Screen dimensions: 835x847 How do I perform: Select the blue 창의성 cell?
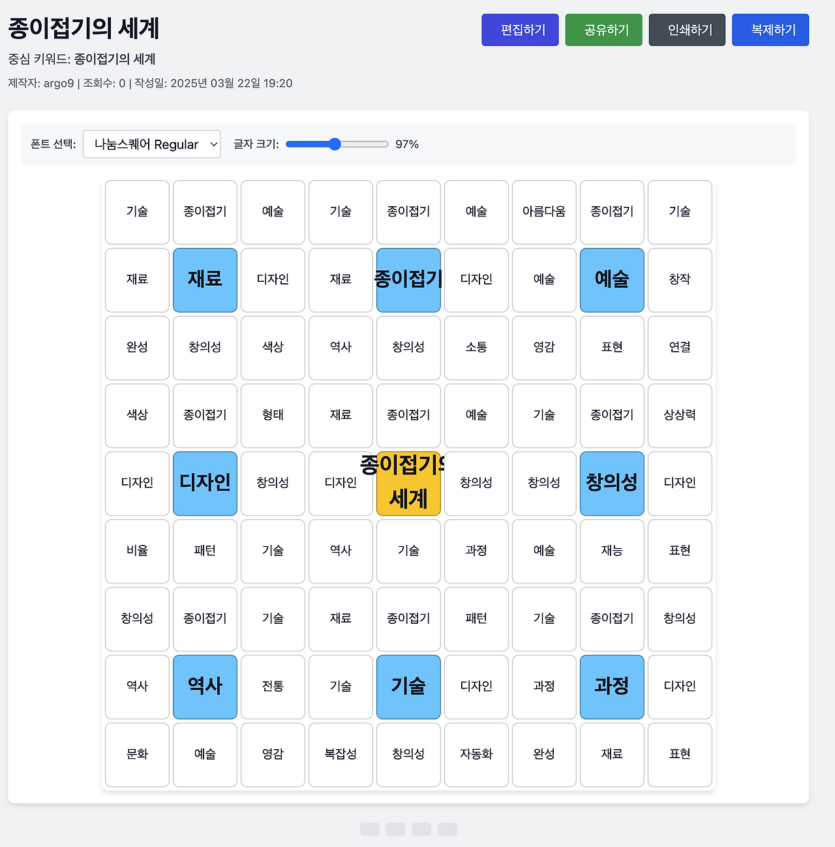pos(612,484)
